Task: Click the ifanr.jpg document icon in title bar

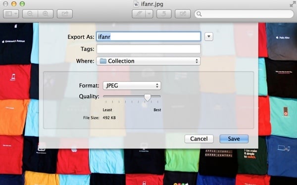Action: pos(136,4)
